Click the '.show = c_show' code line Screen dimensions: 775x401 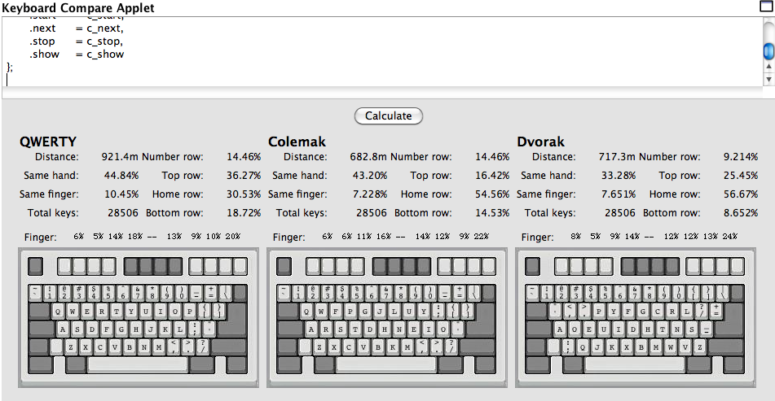pos(77,54)
